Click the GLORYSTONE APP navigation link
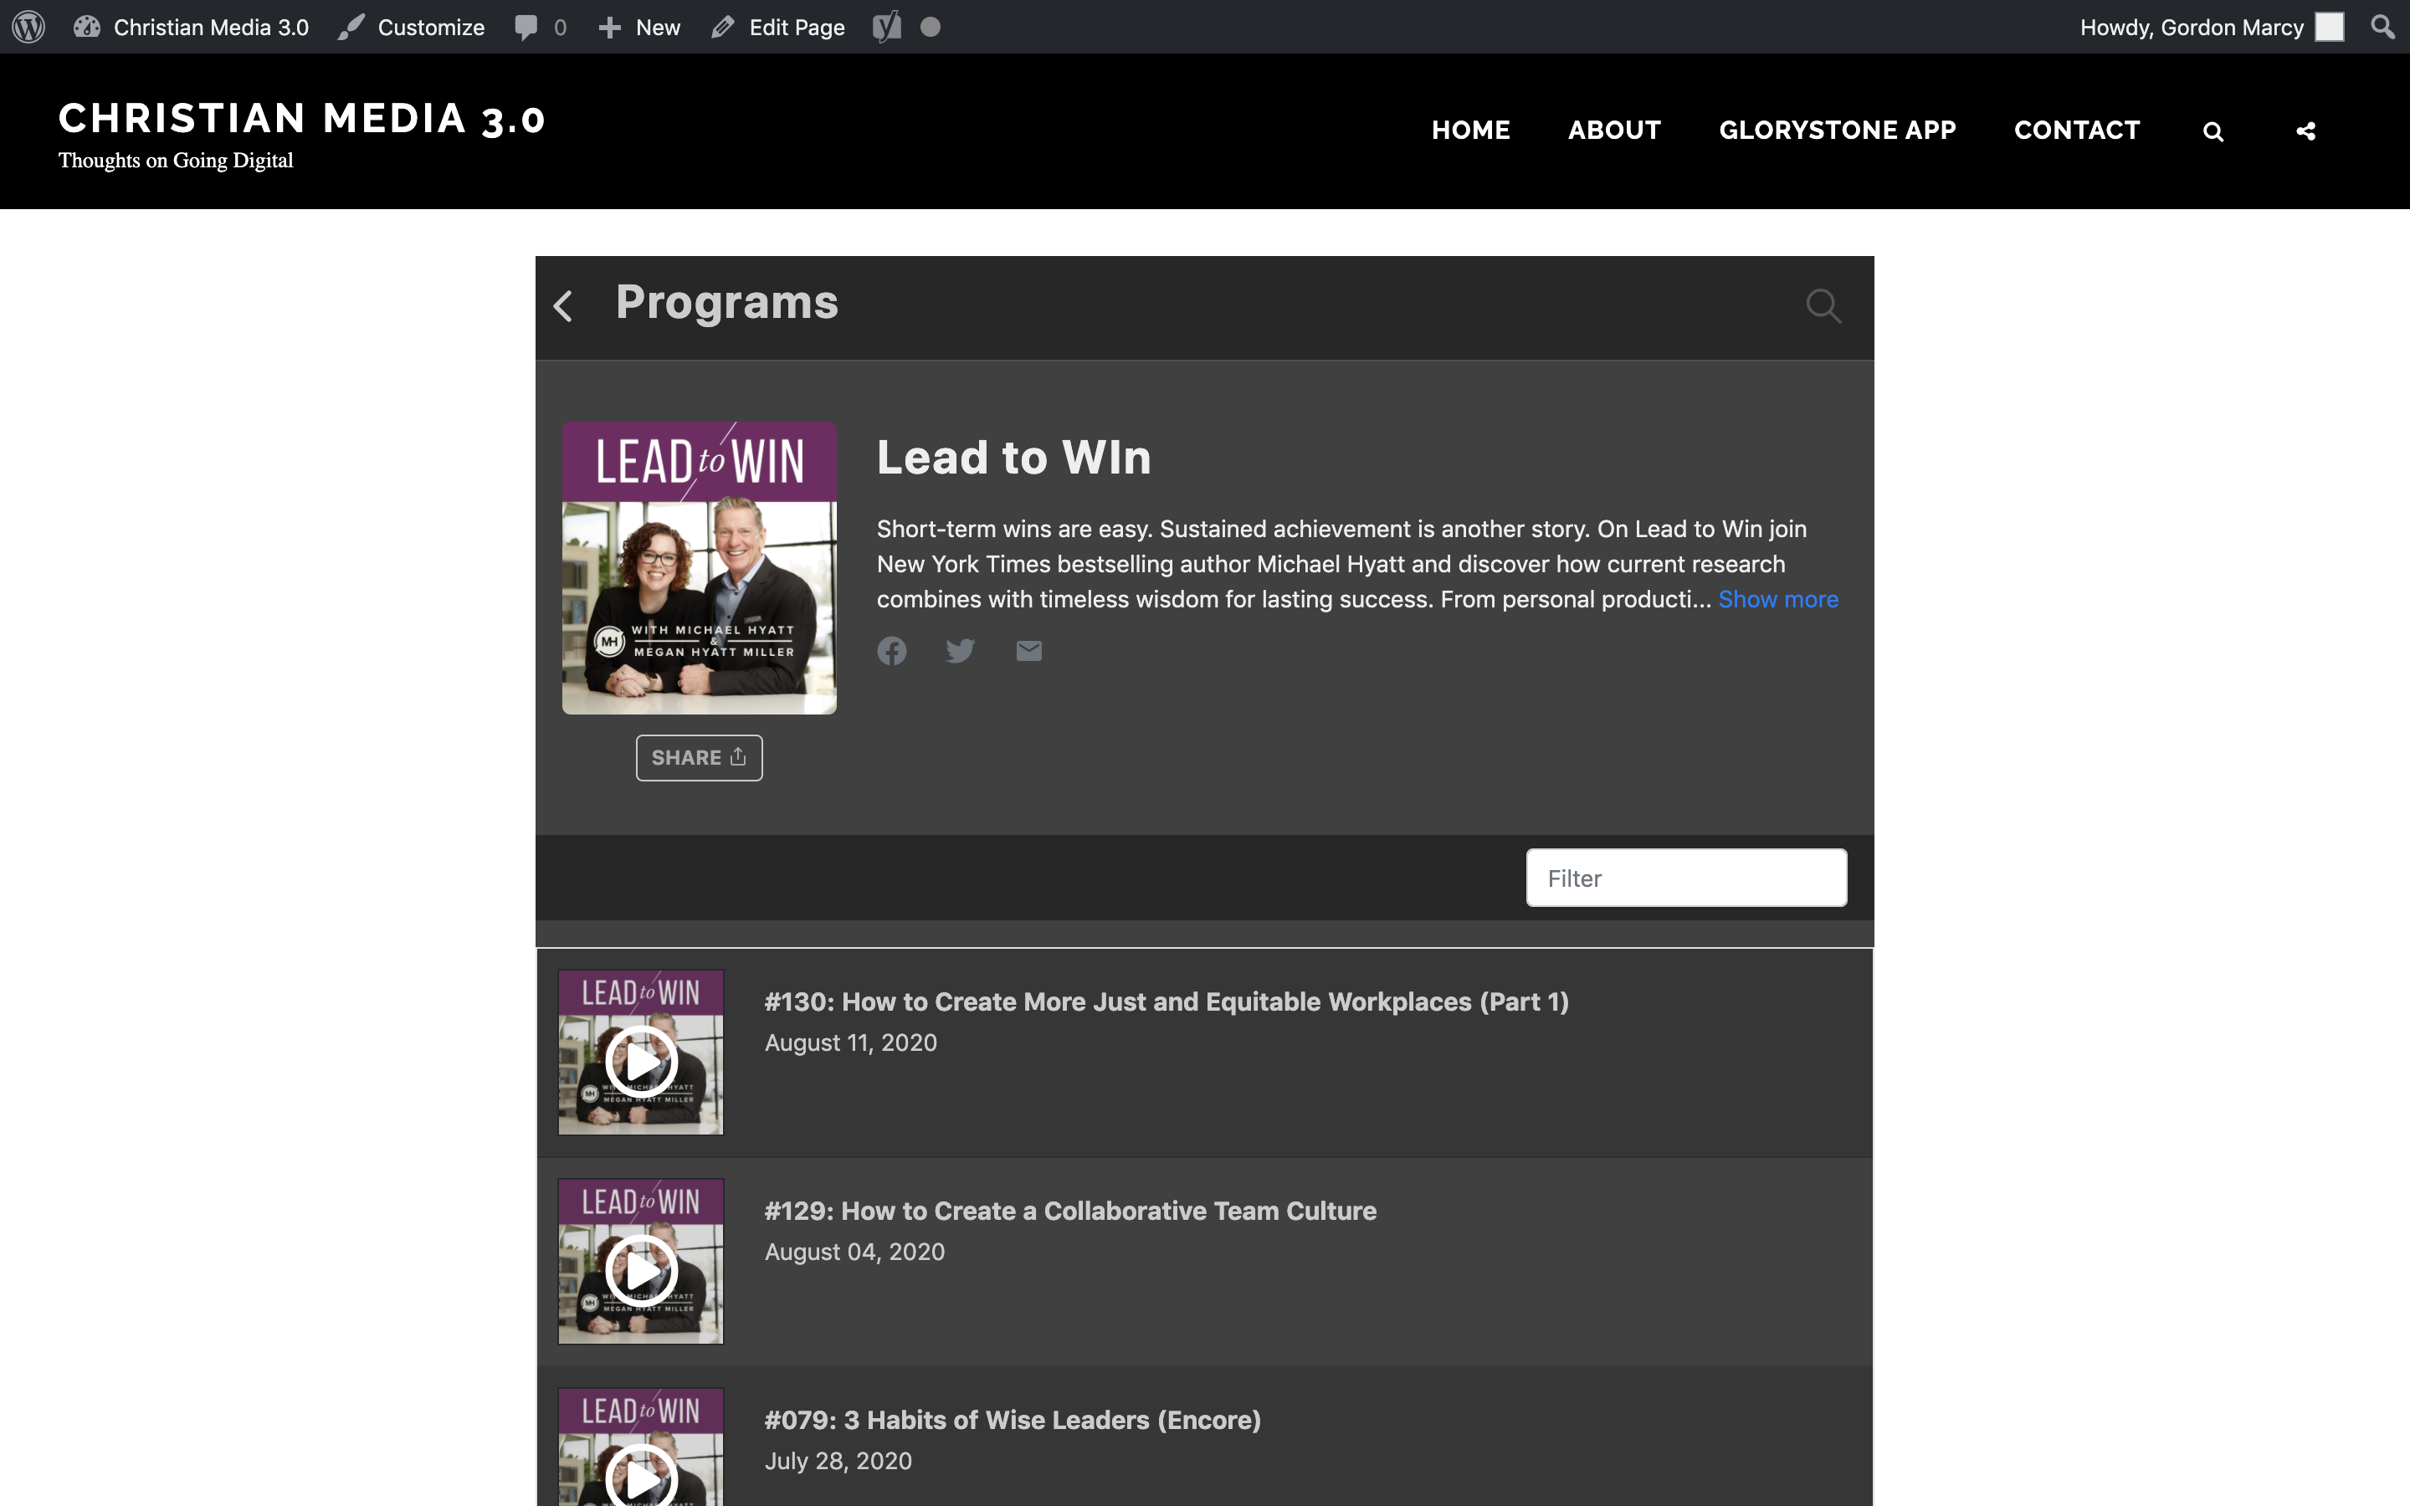The width and height of the screenshot is (2410, 1506). tap(1838, 132)
